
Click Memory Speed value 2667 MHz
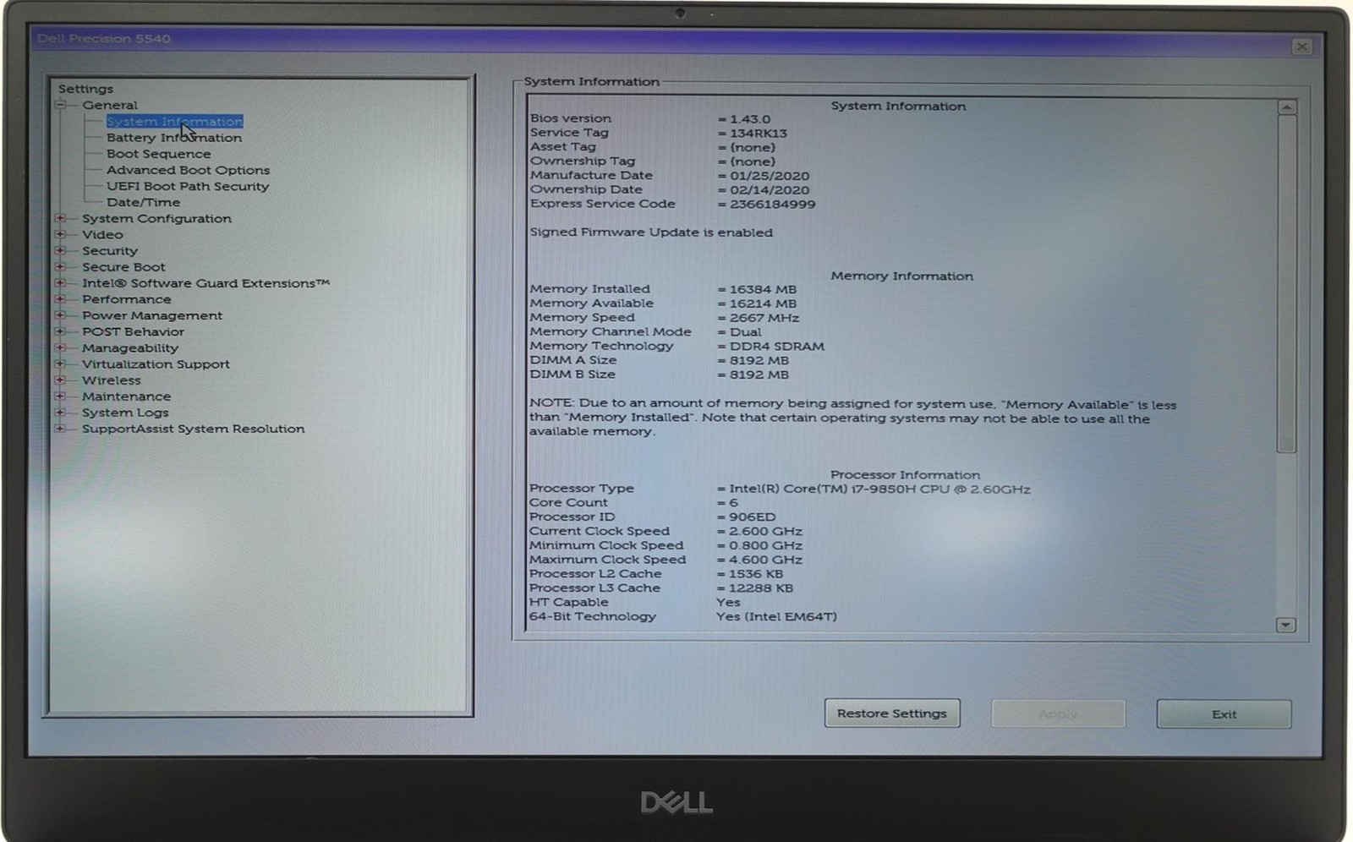(x=764, y=318)
